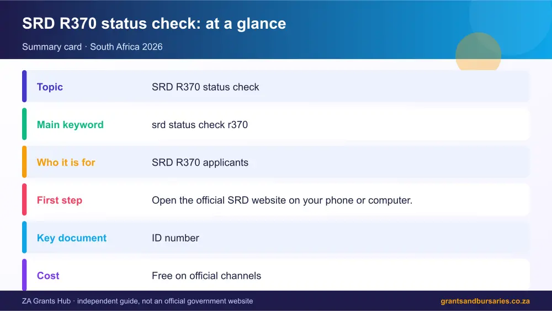Click the value 'SRD R370 applicants'
552x311 pixels.
(200, 162)
